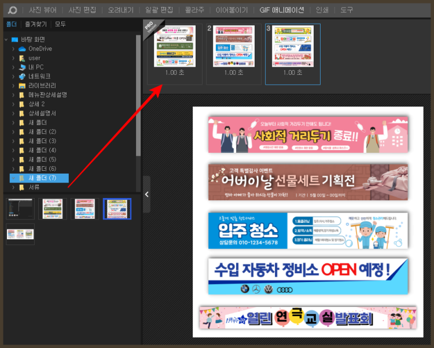
Task: Click the 입주 청소 banner in preview
Action: point(308,230)
